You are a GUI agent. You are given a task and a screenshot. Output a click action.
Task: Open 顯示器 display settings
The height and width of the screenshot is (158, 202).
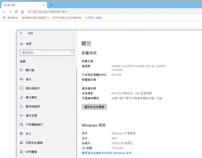(27, 70)
